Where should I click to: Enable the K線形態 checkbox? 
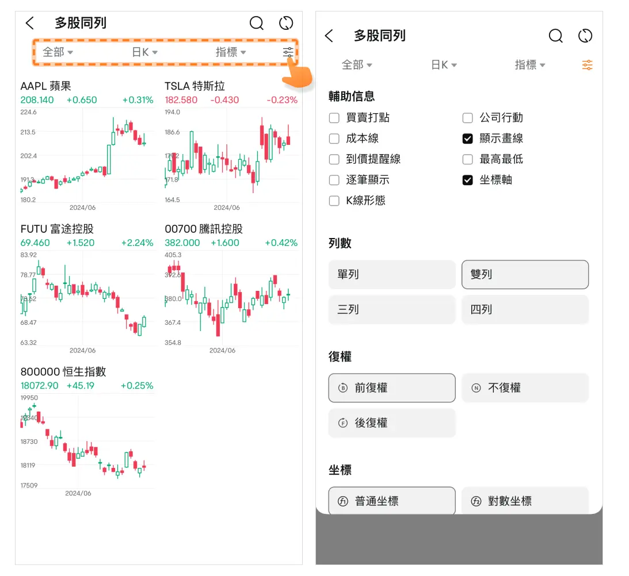click(334, 201)
